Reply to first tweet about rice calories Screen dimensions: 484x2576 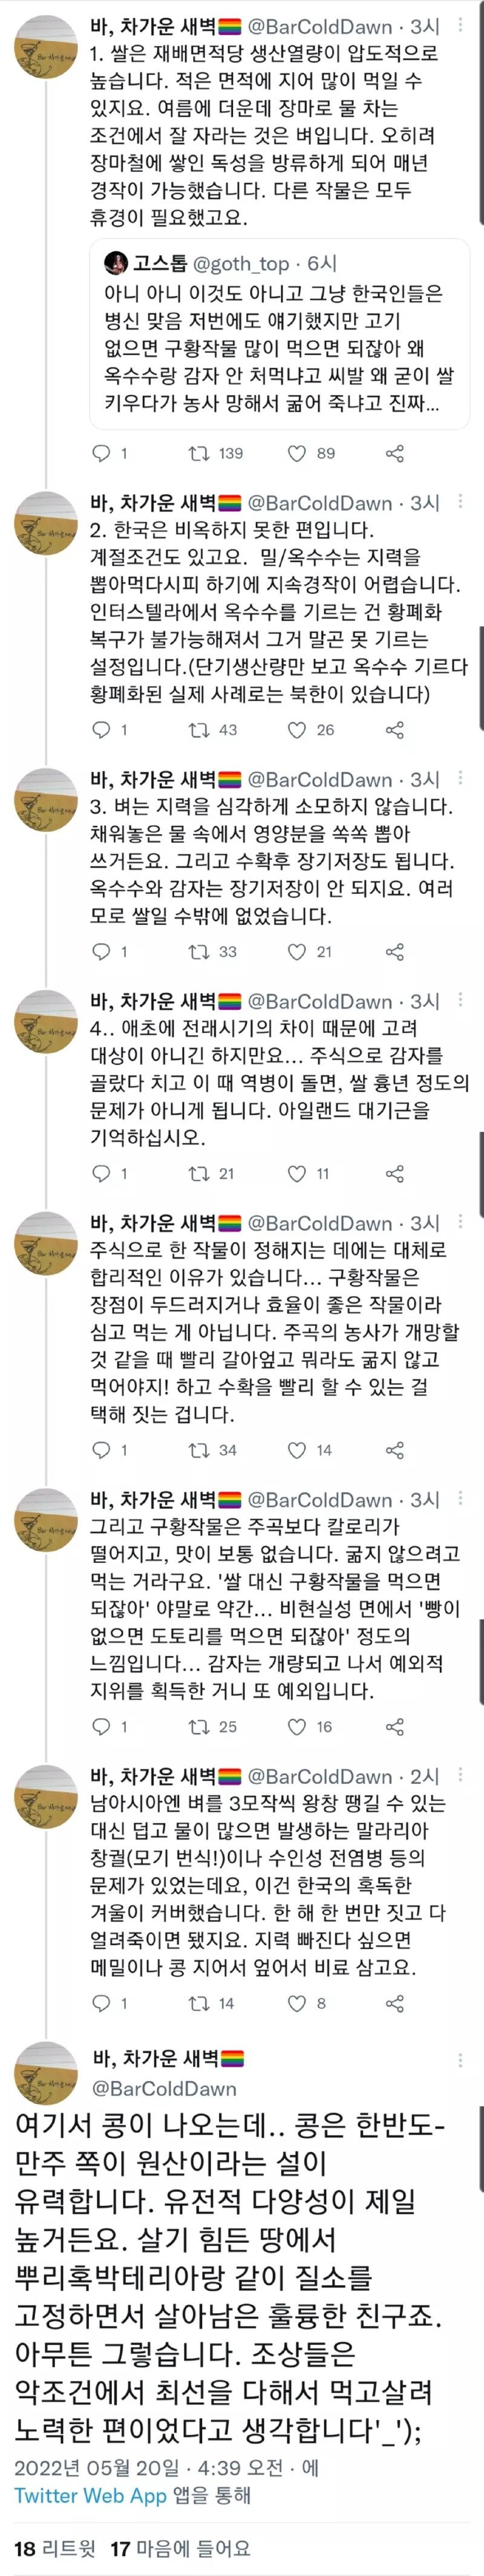[102, 453]
